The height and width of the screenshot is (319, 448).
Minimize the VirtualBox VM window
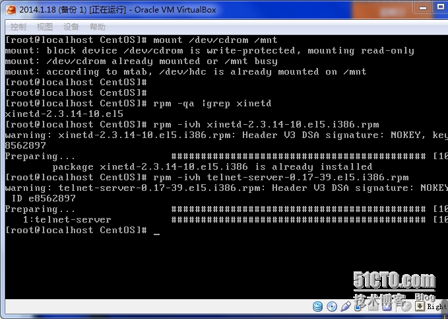(x=423, y=8)
